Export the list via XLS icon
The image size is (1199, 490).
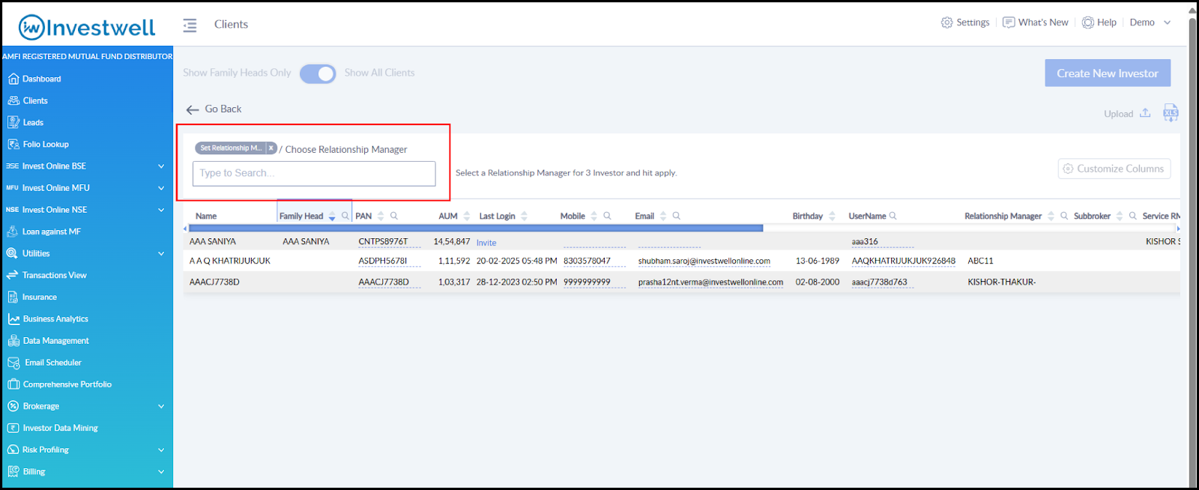tap(1171, 112)
